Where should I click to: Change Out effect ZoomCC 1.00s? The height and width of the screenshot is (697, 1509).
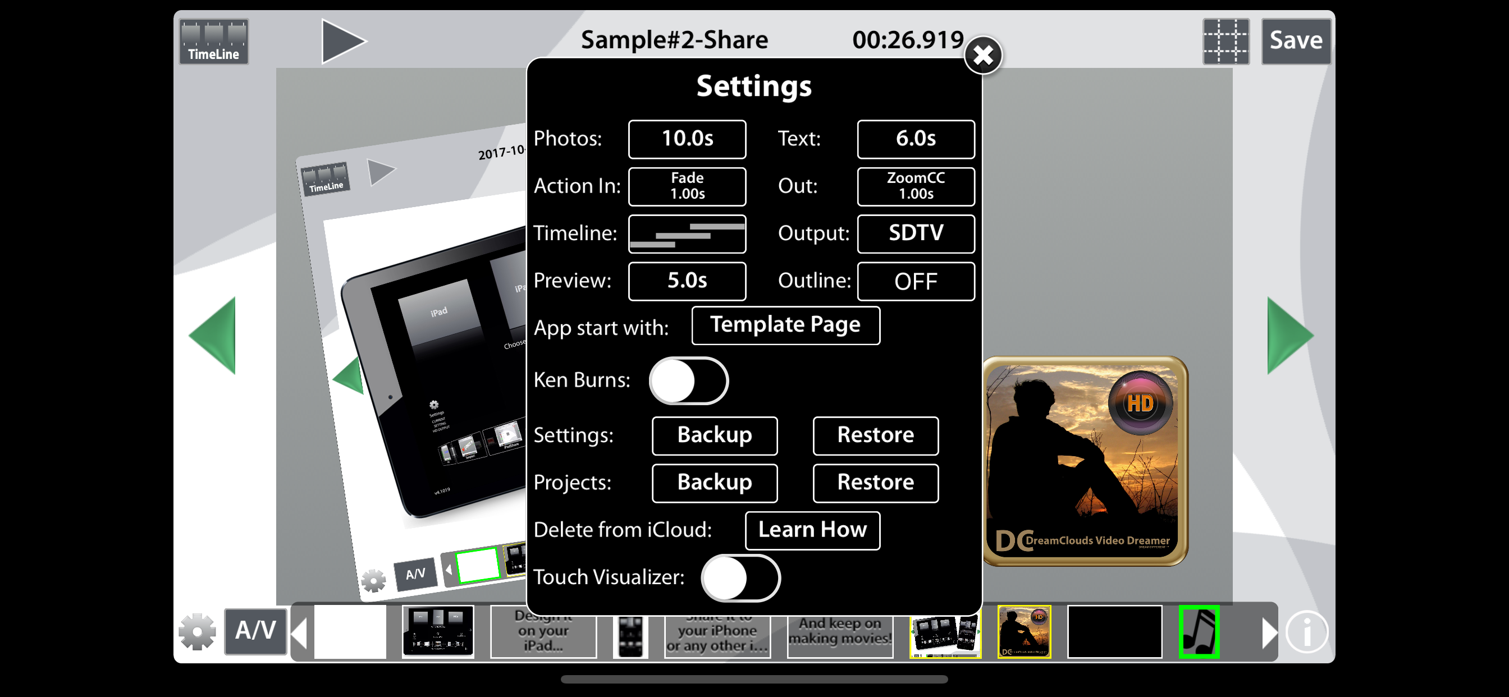[916, 186]
